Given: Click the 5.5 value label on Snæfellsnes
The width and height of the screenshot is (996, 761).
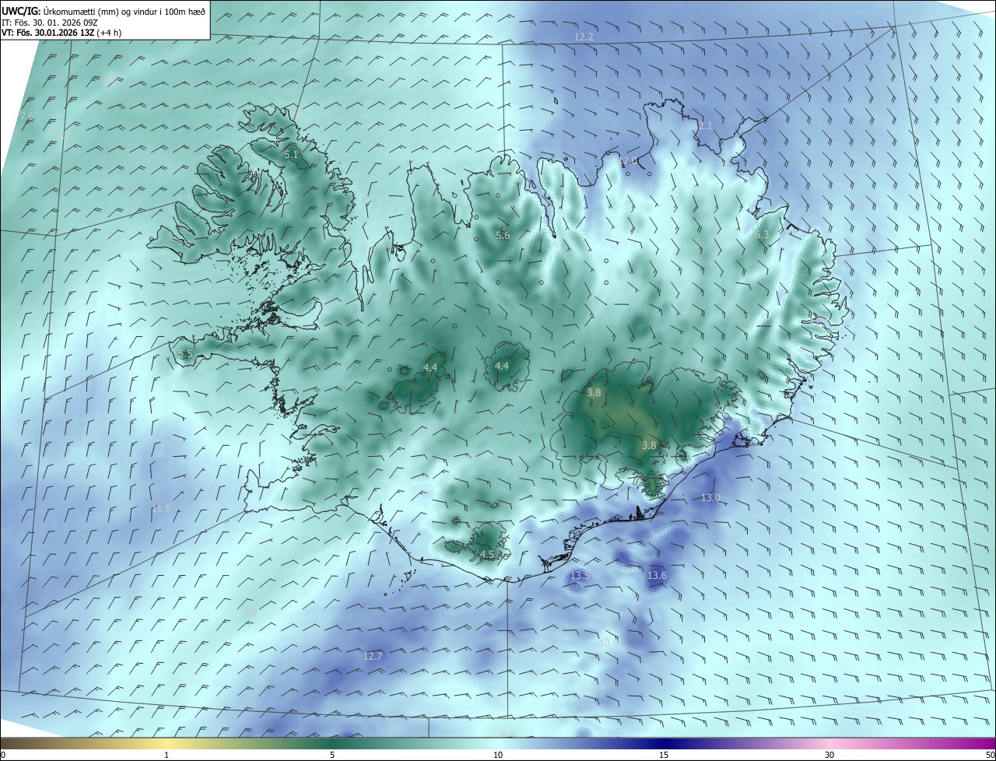Looking at the screenshot, I should (185, 354).
